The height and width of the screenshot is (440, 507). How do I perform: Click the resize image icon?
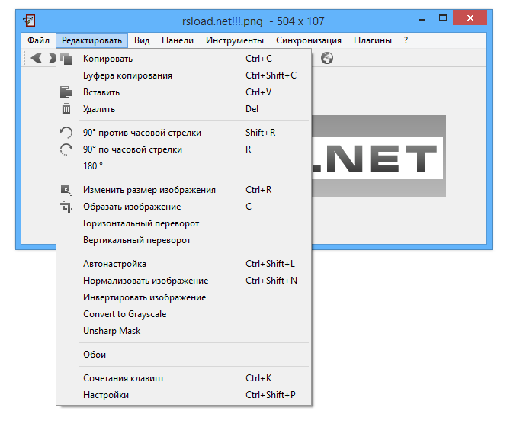66,190
